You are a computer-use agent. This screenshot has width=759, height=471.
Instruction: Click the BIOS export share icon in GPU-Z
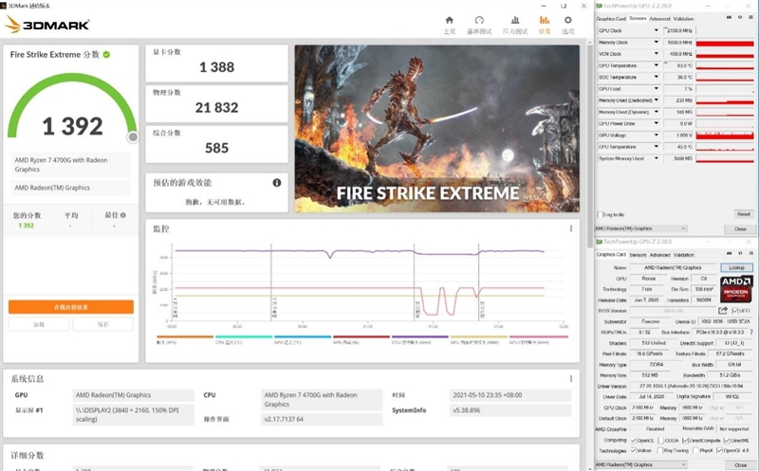pyautogui.click(x=723, y=310)
